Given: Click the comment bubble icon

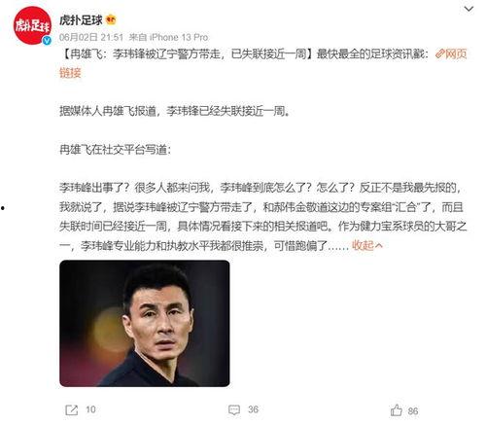Looking at the screenshot, I should pos(234,410).
